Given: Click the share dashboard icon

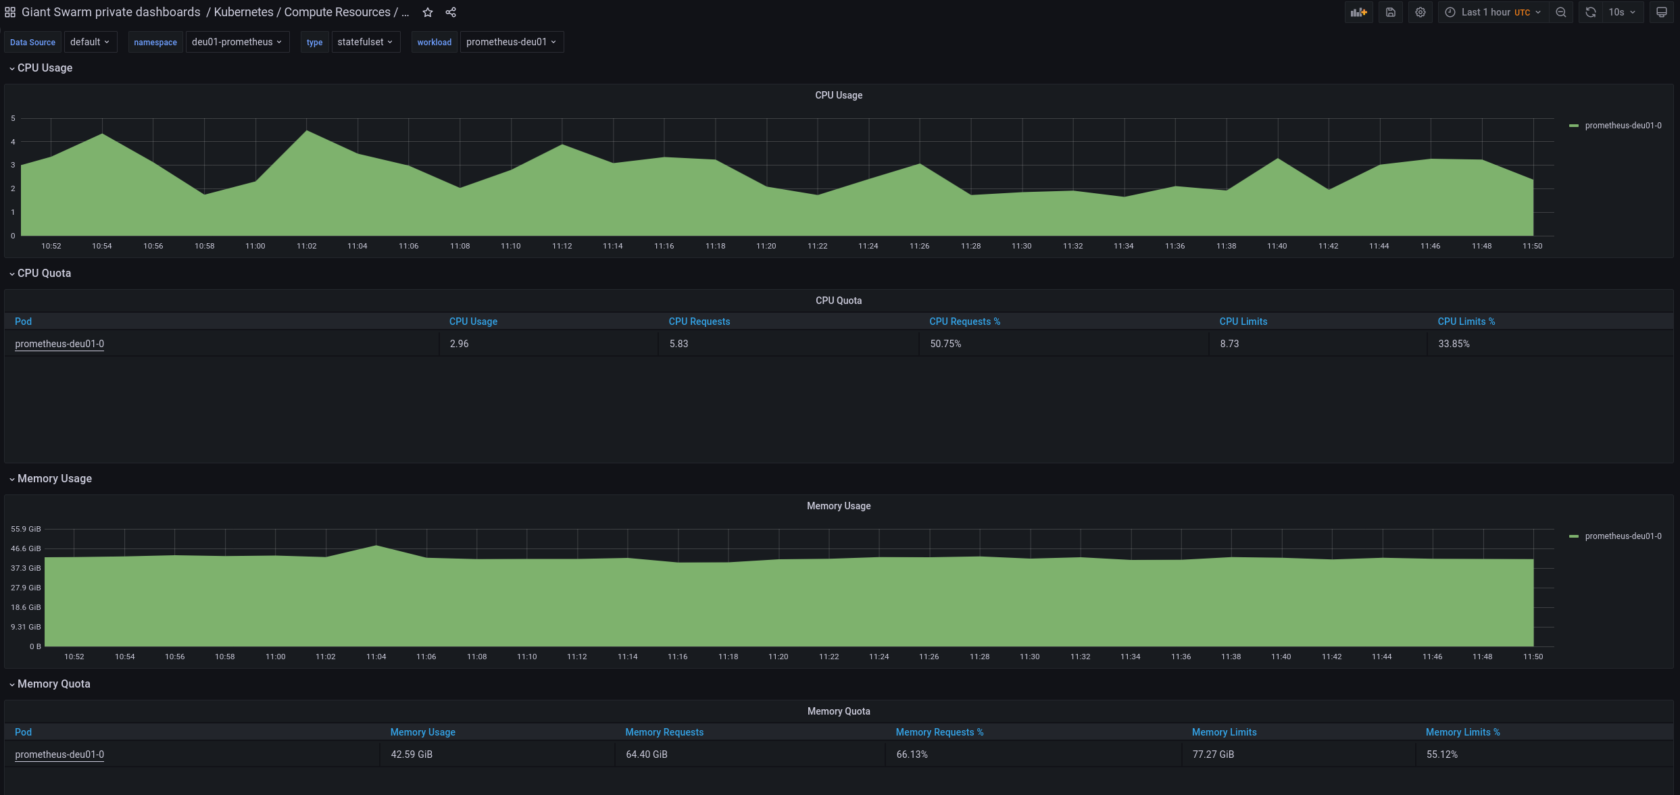Looking at the screenshot, I should 451,11.
